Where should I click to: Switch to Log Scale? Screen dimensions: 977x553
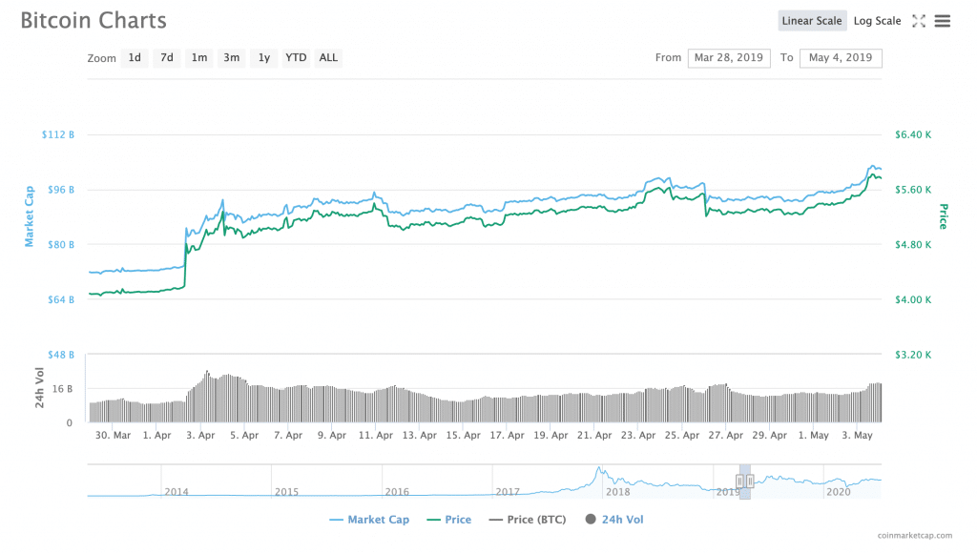pyautogui.click(x=877, y=21)
